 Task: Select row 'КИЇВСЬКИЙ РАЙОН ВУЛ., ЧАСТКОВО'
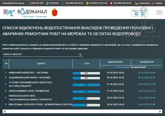[x=28, y=73]
